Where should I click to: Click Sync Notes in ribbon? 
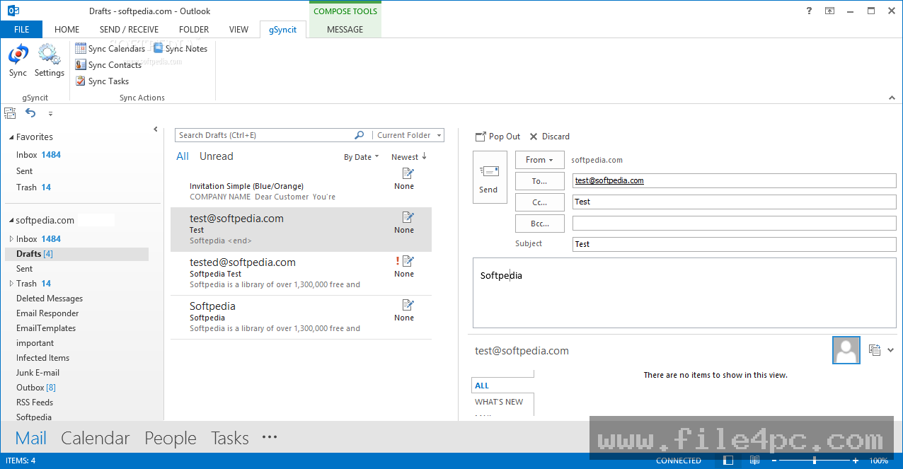coord(180,49)
